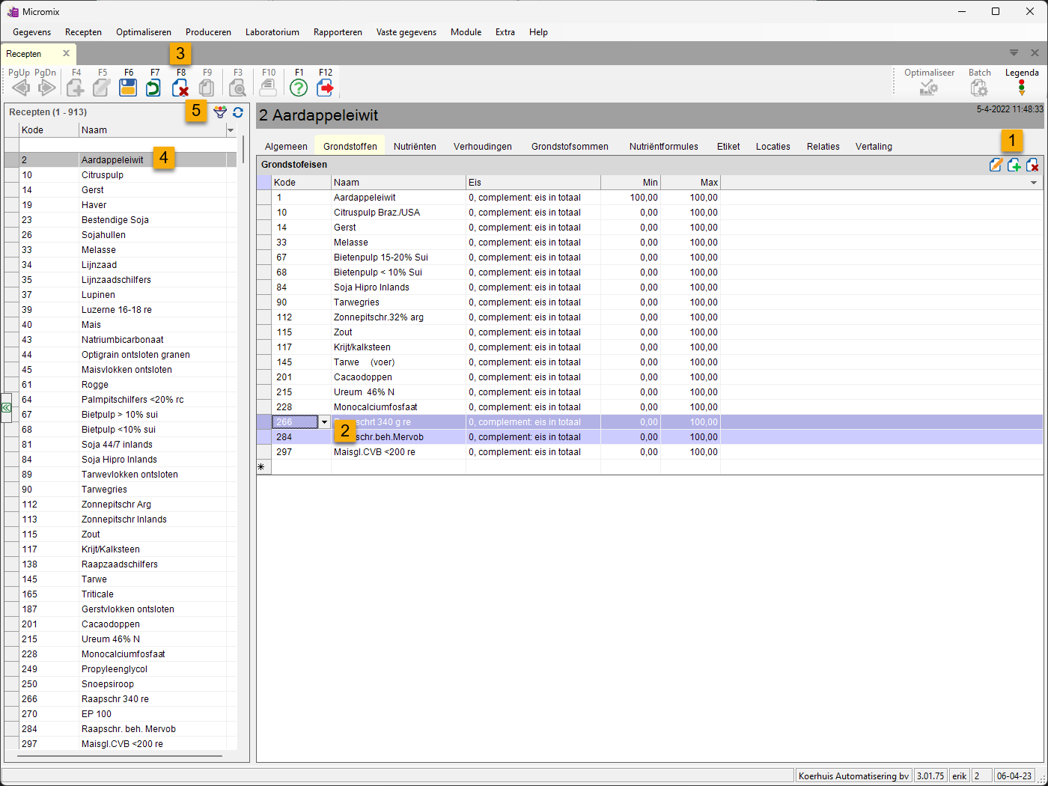Switch to the Relaties tab
This screenshot has width=1048, height=786.
point(823,147)
